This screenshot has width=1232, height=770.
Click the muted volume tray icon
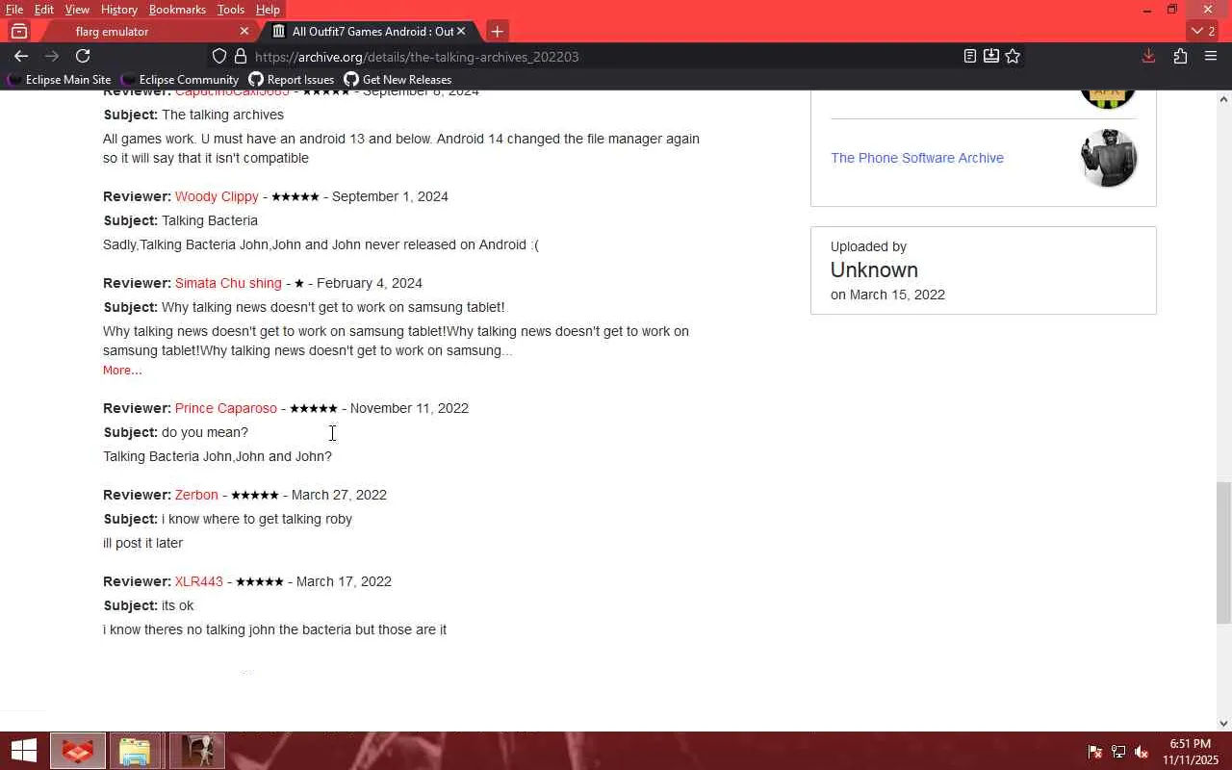tap(1142, 752)
